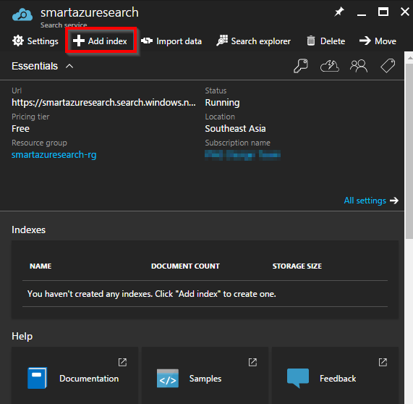Open smartazuresearch-rg resource group link
Screen dimensions: 413x404
click(54, 155)
